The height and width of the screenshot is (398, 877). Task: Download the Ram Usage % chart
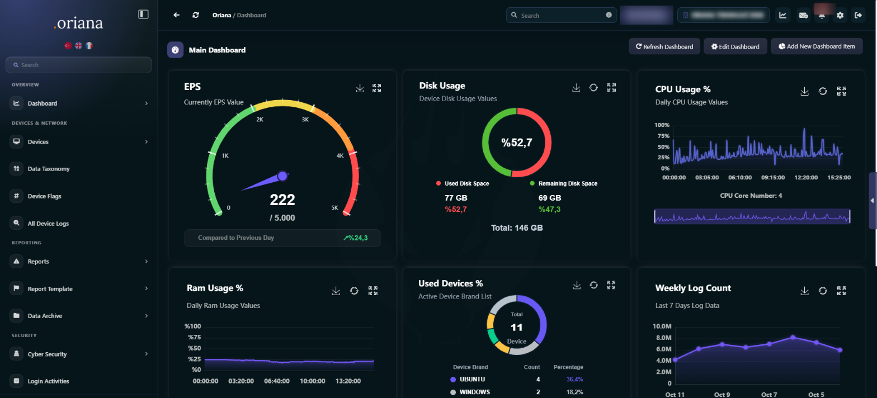(x=336, y=291)
